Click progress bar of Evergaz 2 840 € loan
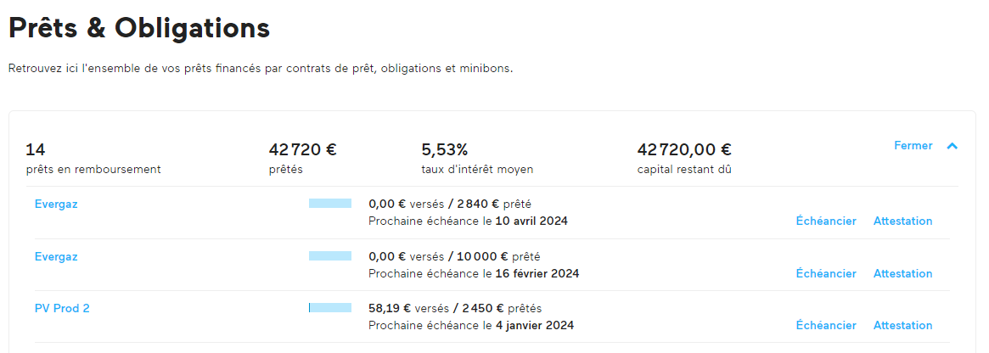 (x=330, y=203)
